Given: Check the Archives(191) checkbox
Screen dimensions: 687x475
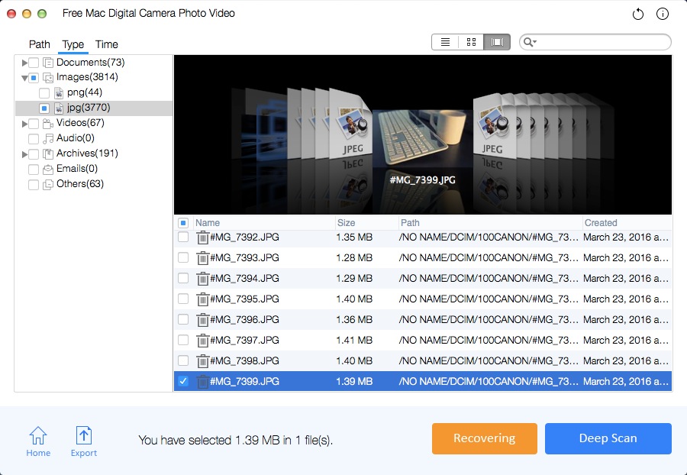Looking at the screenshot, I should tap(34, 154).
